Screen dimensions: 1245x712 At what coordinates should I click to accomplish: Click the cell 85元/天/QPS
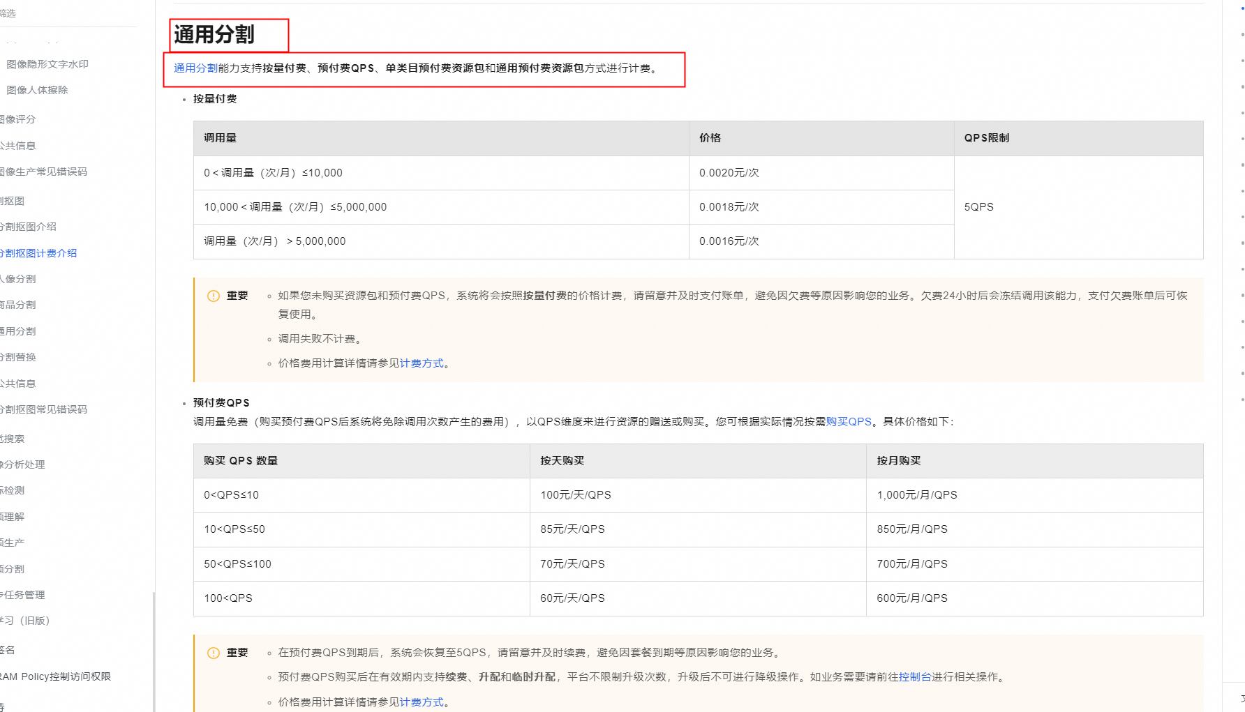click(x=698, y=529)
